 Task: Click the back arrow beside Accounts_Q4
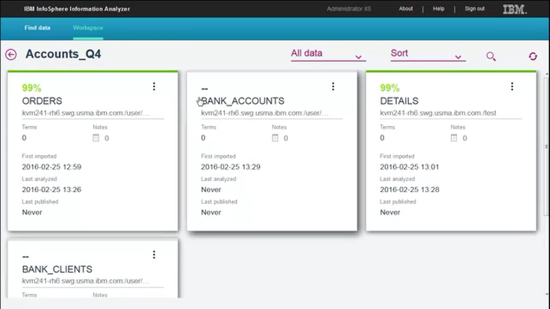[x=11, y=54]
